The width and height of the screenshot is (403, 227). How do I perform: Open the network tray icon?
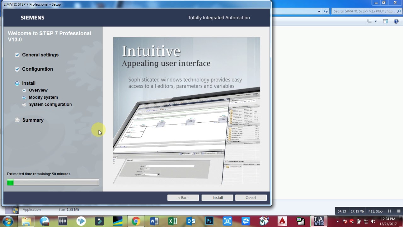(366, 221)
